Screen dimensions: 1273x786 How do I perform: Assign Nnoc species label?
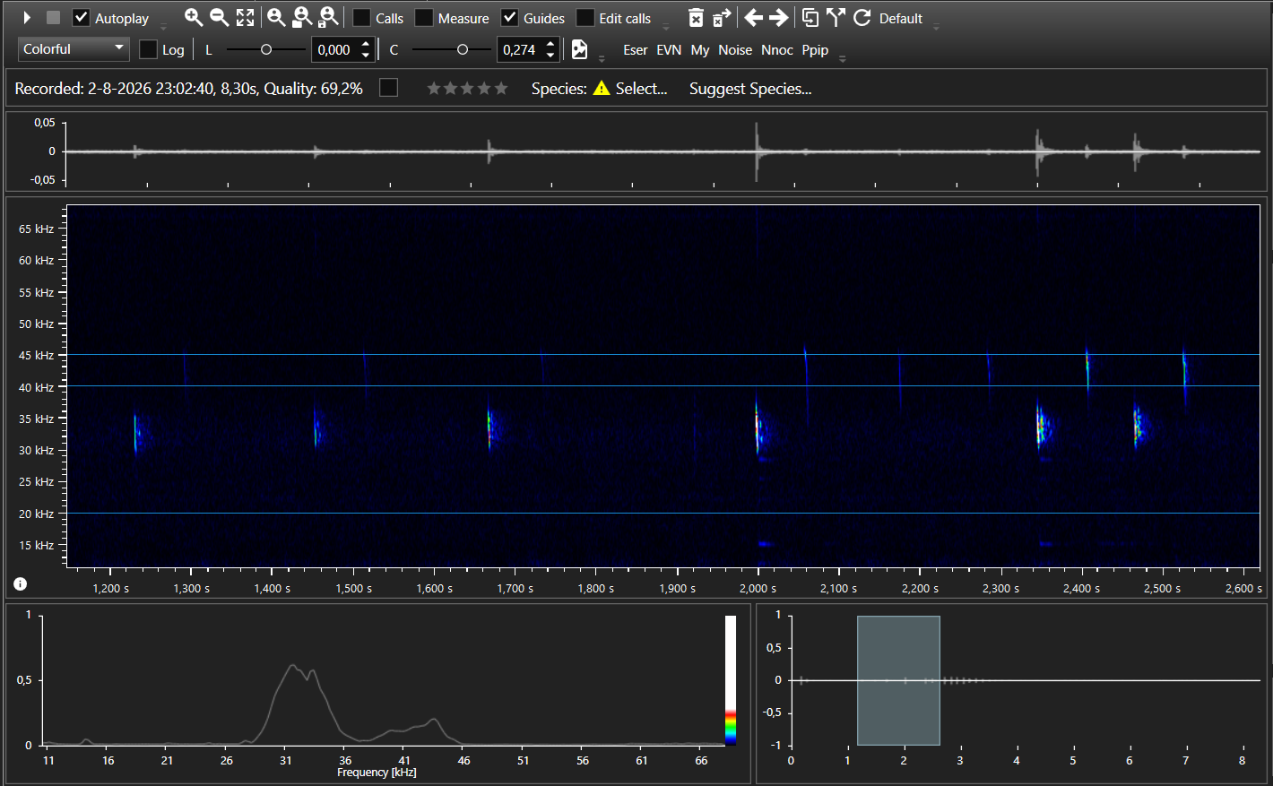(777, 50)
